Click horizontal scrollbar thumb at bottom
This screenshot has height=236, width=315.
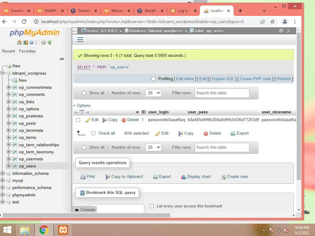pos(86,215)
